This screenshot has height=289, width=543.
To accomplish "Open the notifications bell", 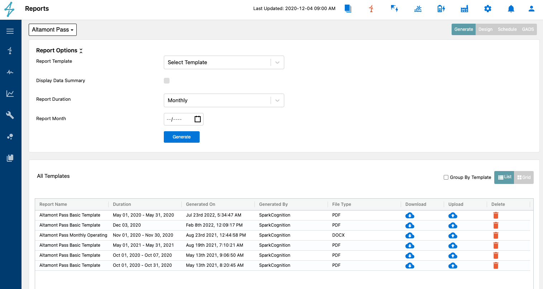I will (511, 9).
